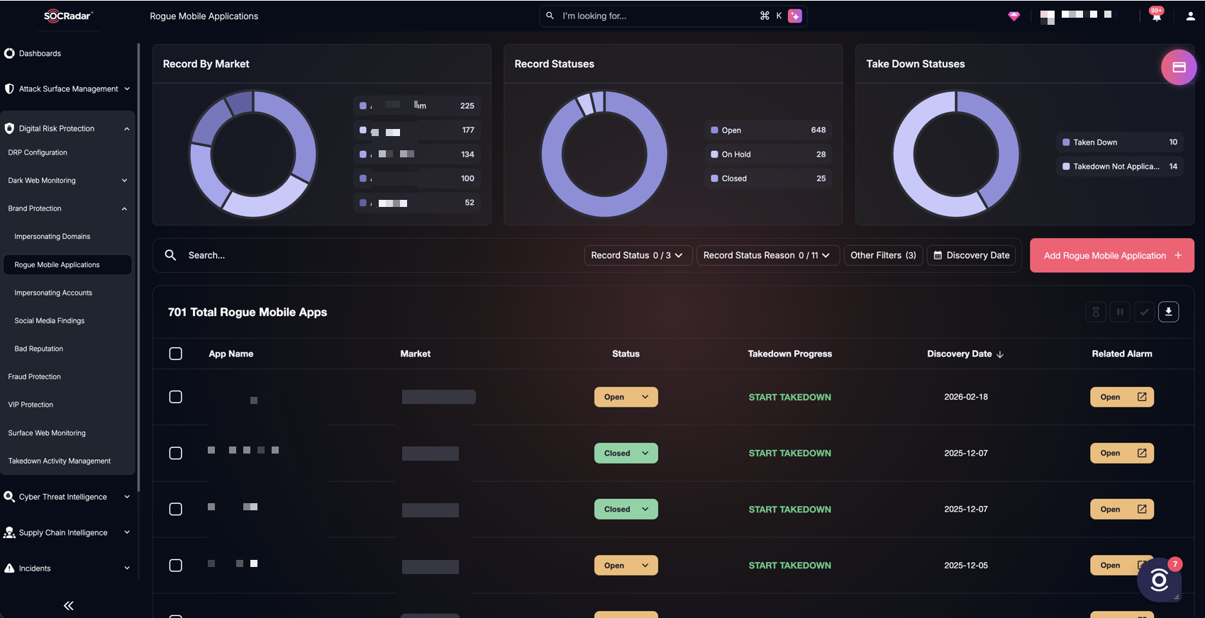Image resolution: width=1205 pixels, height=618 pixels.
Task: Open the pink diamond premium icon
Action: pos(1014,16)
